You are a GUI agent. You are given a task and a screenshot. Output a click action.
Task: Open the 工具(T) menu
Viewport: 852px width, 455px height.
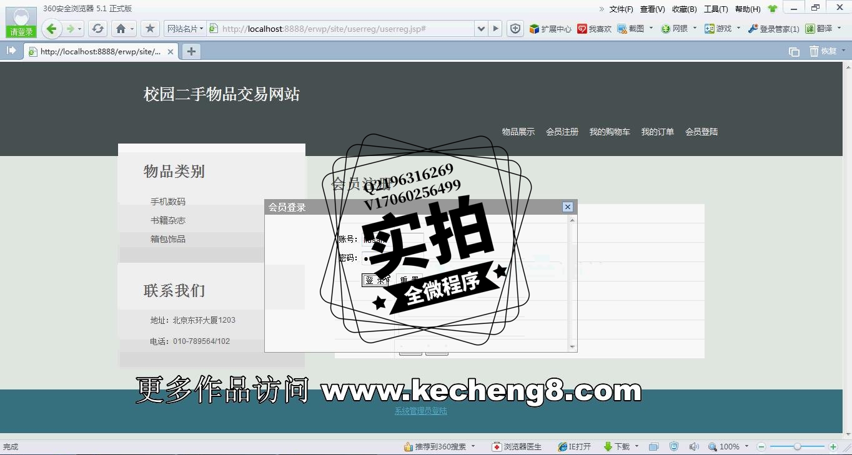[716, 9]
